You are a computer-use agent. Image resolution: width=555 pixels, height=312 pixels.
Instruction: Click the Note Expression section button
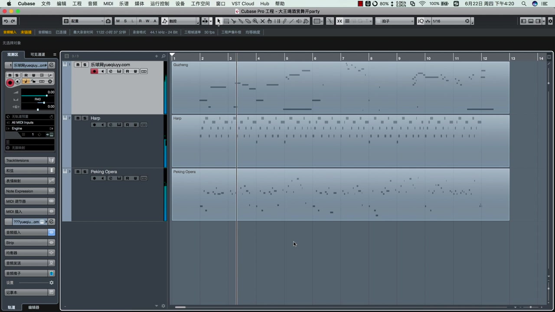click(x=30, y=191)
